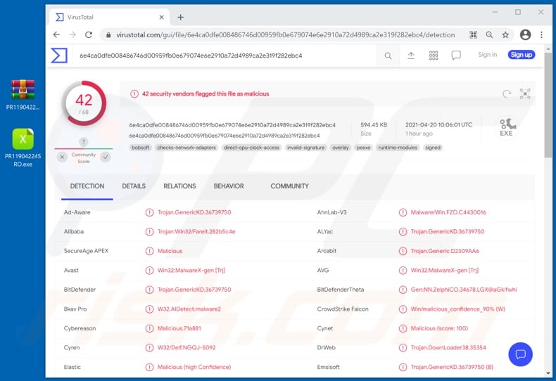This screenshot has width=556, height=381.
Task: Click the checks-network-adapters tag
Action: (187, 148)
